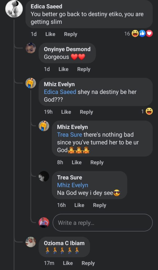Click your profile picture beside reply box
Image resolution: width=158 pixels, height=270 pixels.
tap(44, 223)
